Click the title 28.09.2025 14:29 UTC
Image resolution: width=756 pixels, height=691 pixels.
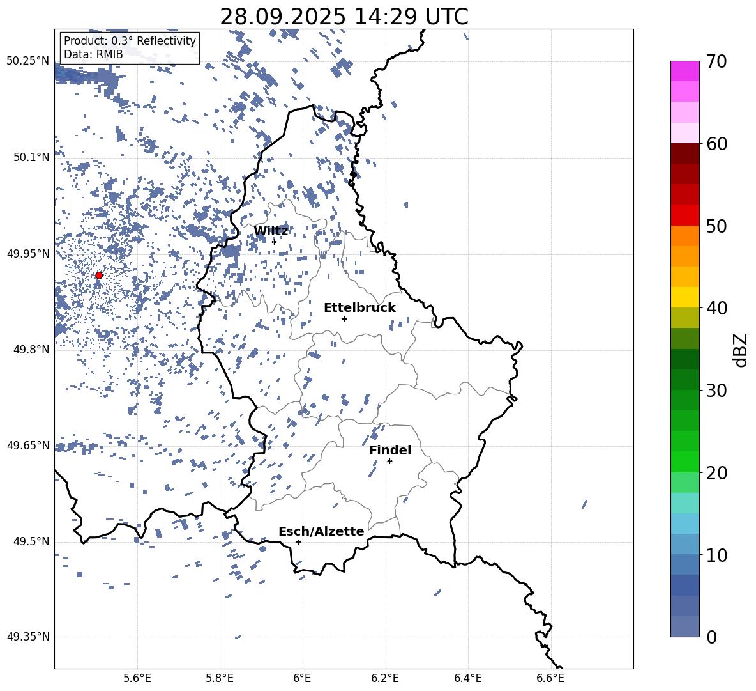pyautogui.click(x=344, y=17)
